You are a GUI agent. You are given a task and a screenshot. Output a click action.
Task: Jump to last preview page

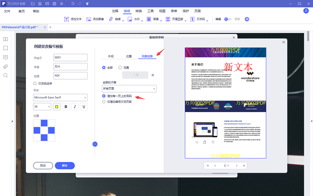click(x=244, y=166)
